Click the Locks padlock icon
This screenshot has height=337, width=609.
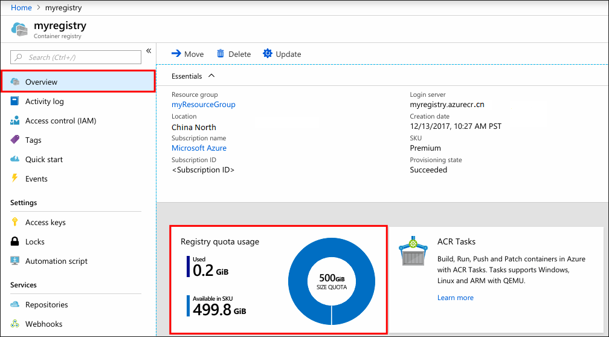point(15,242)
